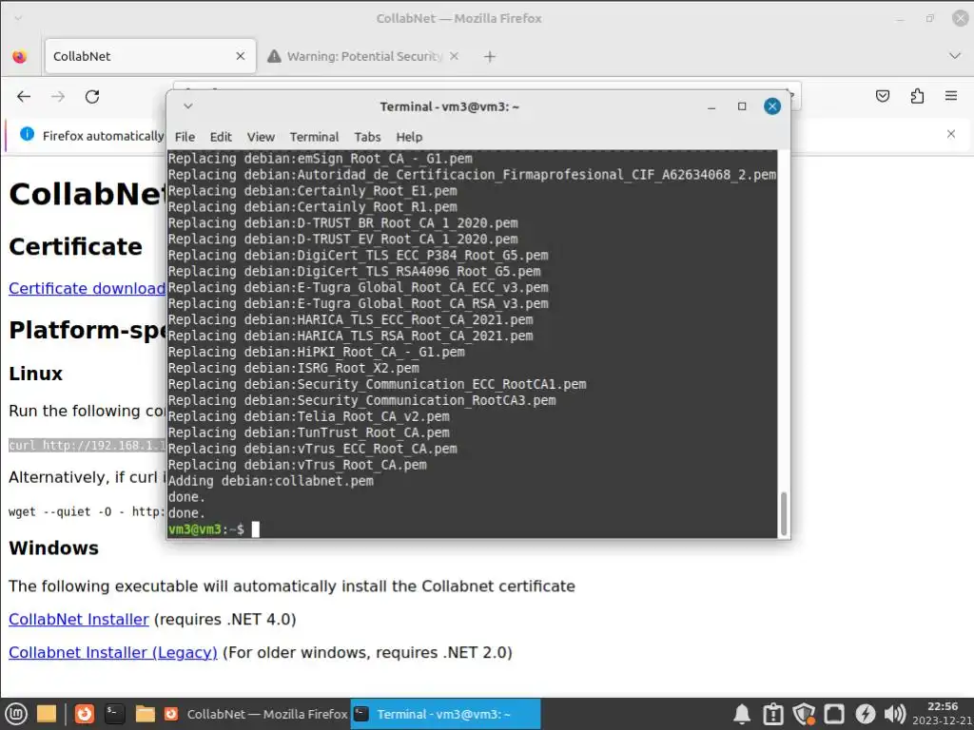Click the info icon in notification bar
The image size is (974, 730).
click(x=27, y=134)
